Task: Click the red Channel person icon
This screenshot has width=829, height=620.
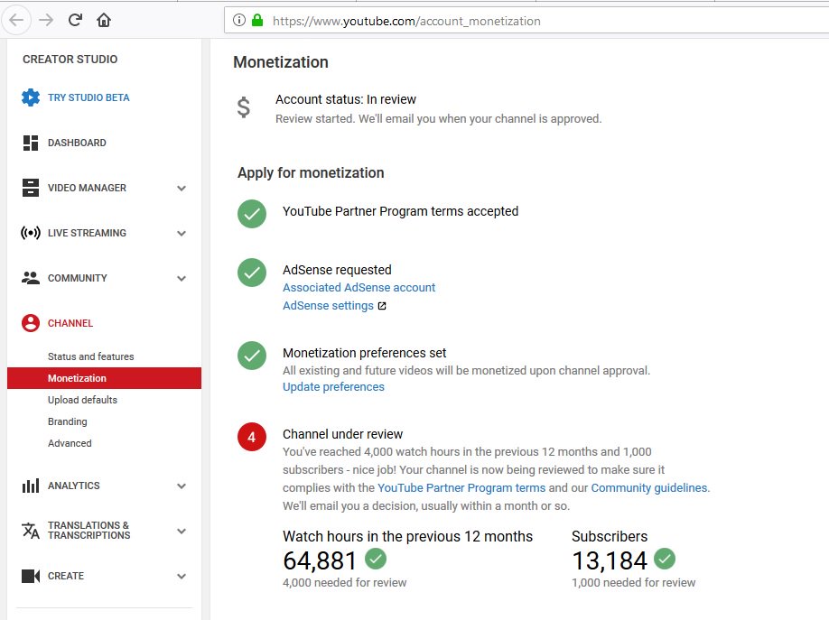Action: [31, 323]
